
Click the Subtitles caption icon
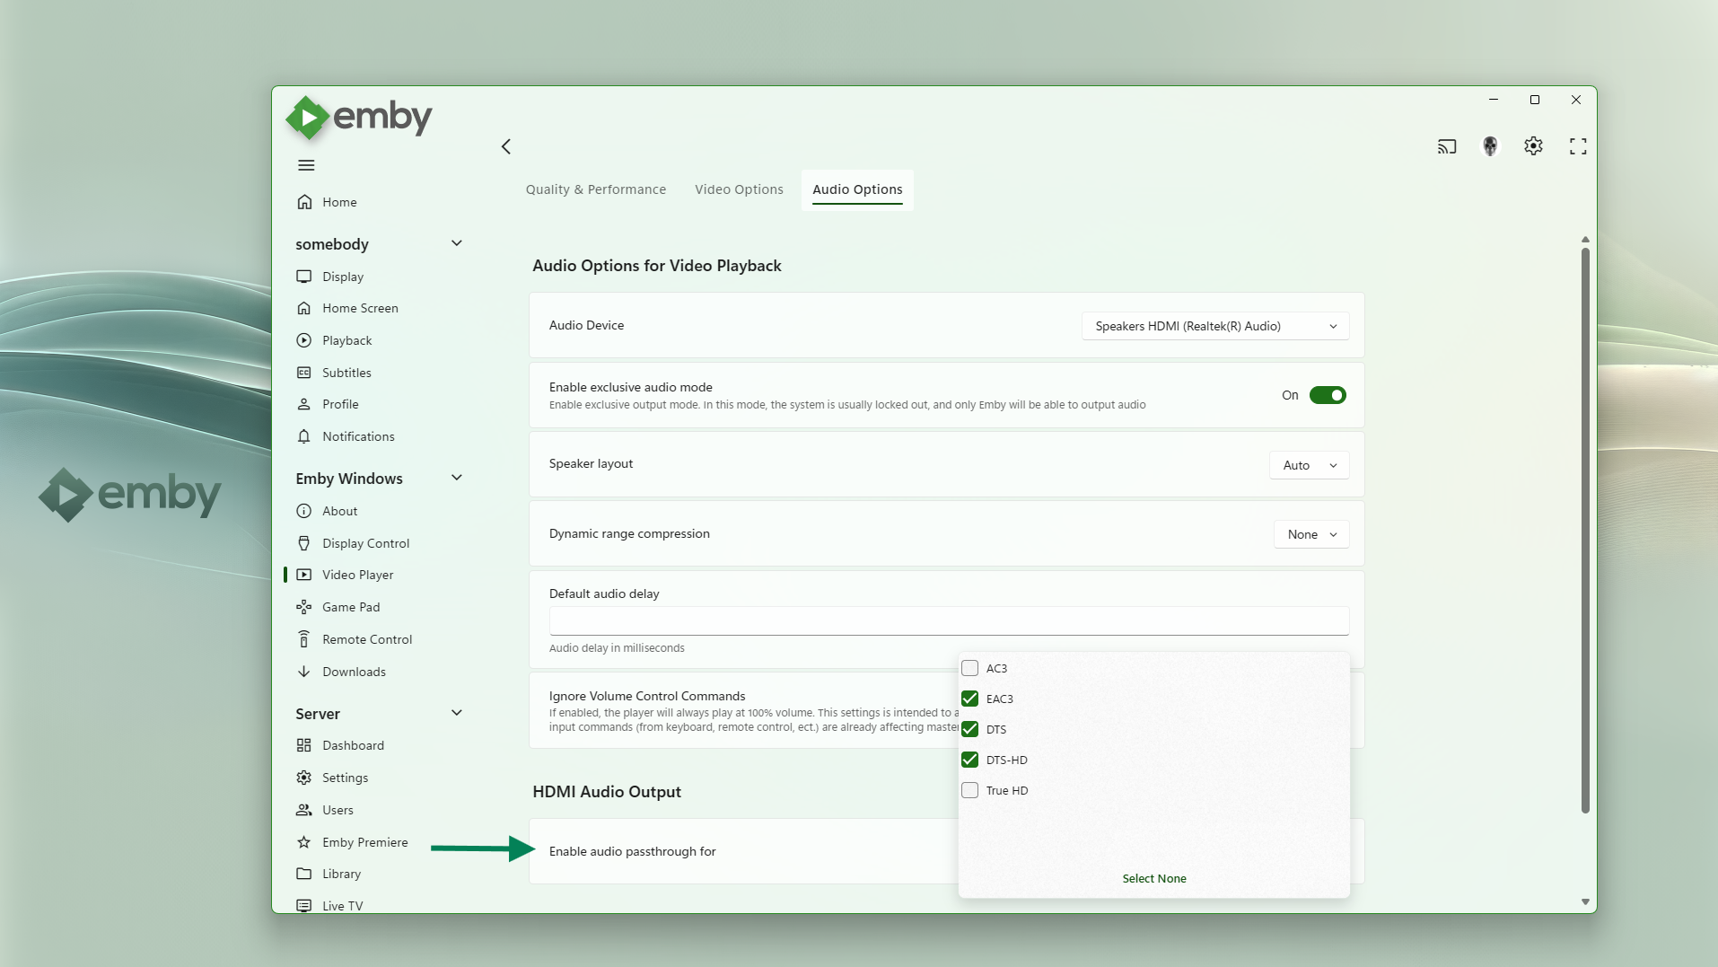pyautogui.click(x=304, y=373)
